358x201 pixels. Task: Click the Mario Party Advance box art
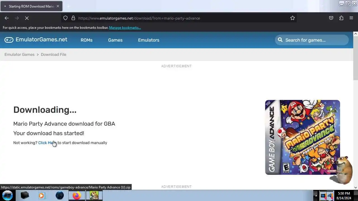click(302, 137)
